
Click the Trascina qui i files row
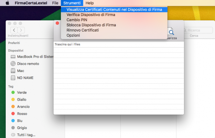coord(119,44)
